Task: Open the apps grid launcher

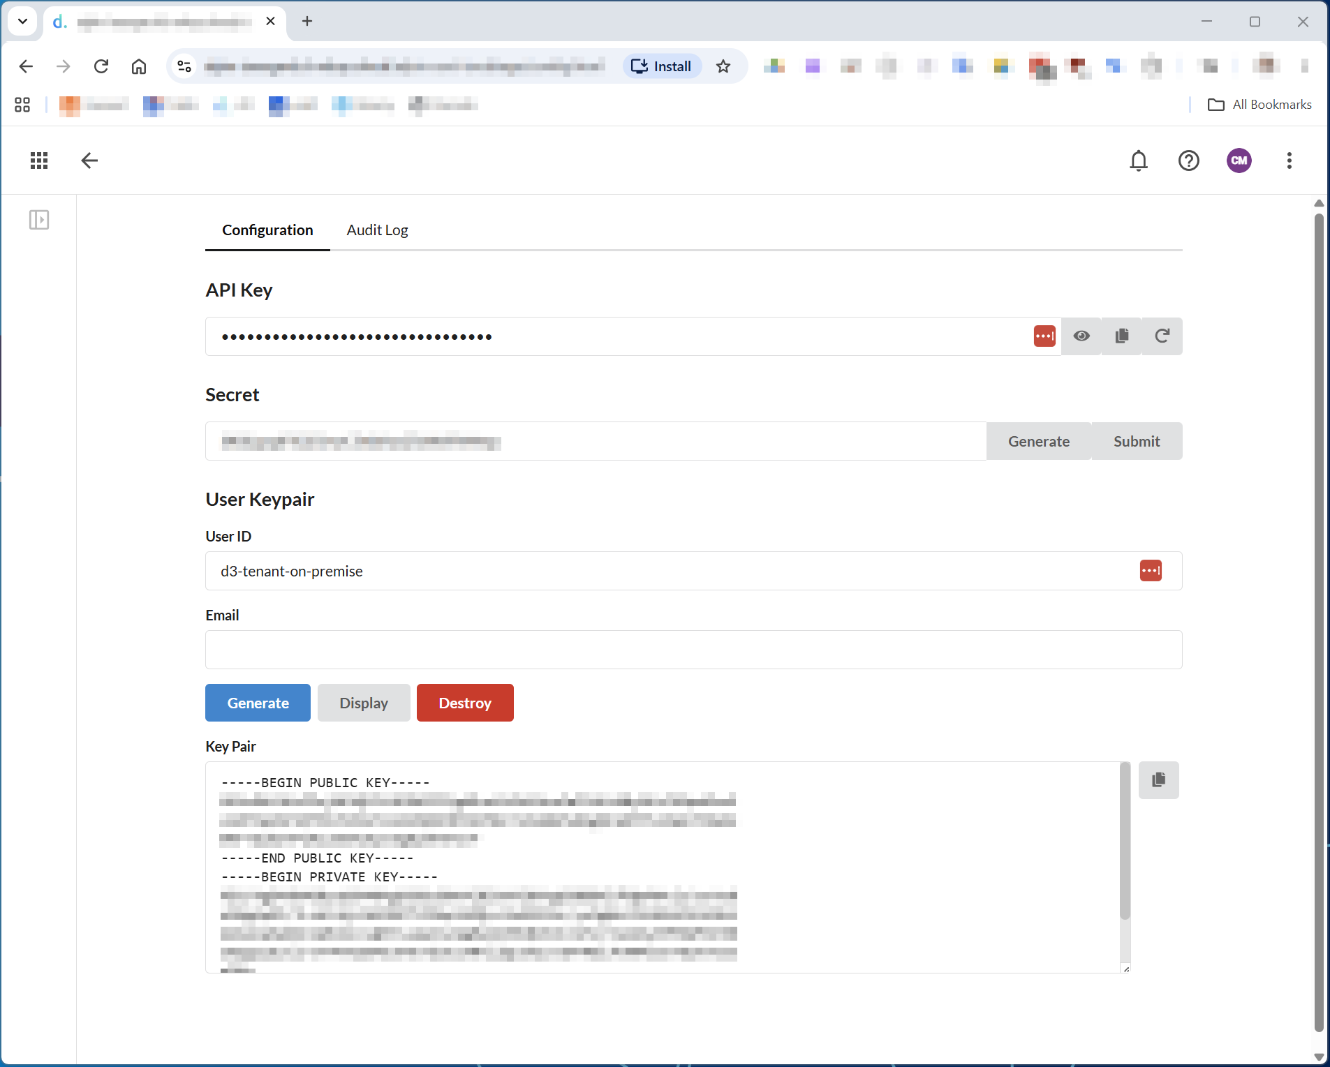Action: pyautogui.click(x=39, y=161)
